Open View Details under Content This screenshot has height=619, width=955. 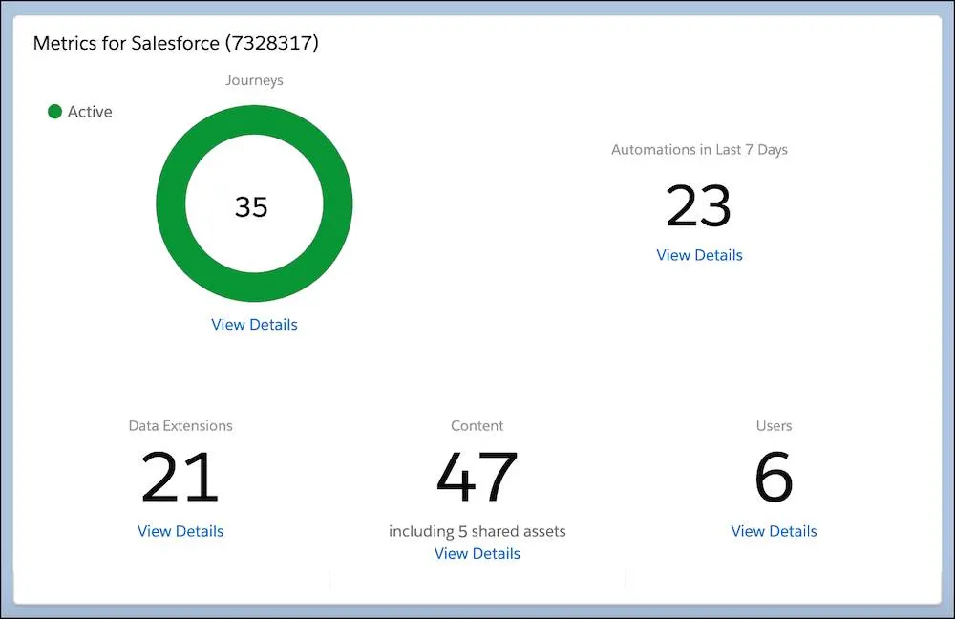477,553
